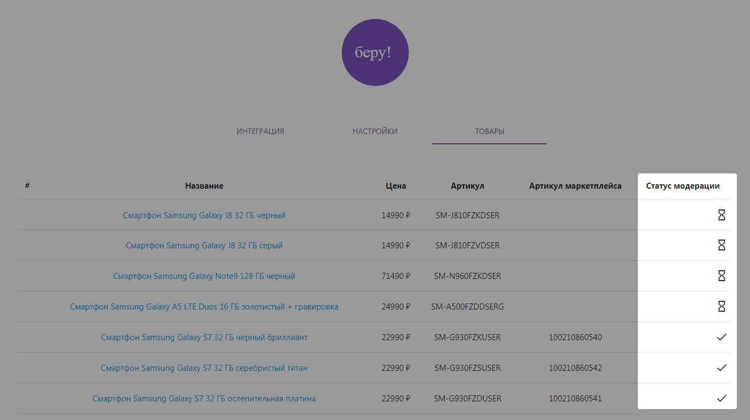This screenshot has height=420, width=750.
Task: Open Galaxy S7 черный бриллиант link
Action: pos(204,337)
